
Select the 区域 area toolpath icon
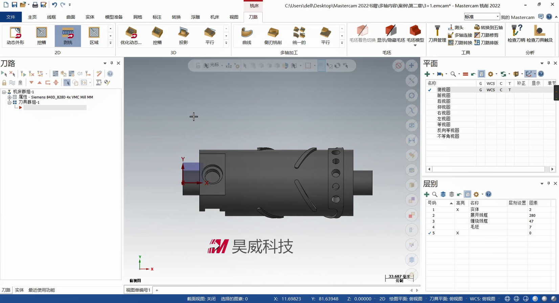pos(94,36)
